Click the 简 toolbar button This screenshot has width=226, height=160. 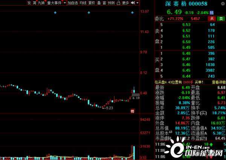click(35, 3)
